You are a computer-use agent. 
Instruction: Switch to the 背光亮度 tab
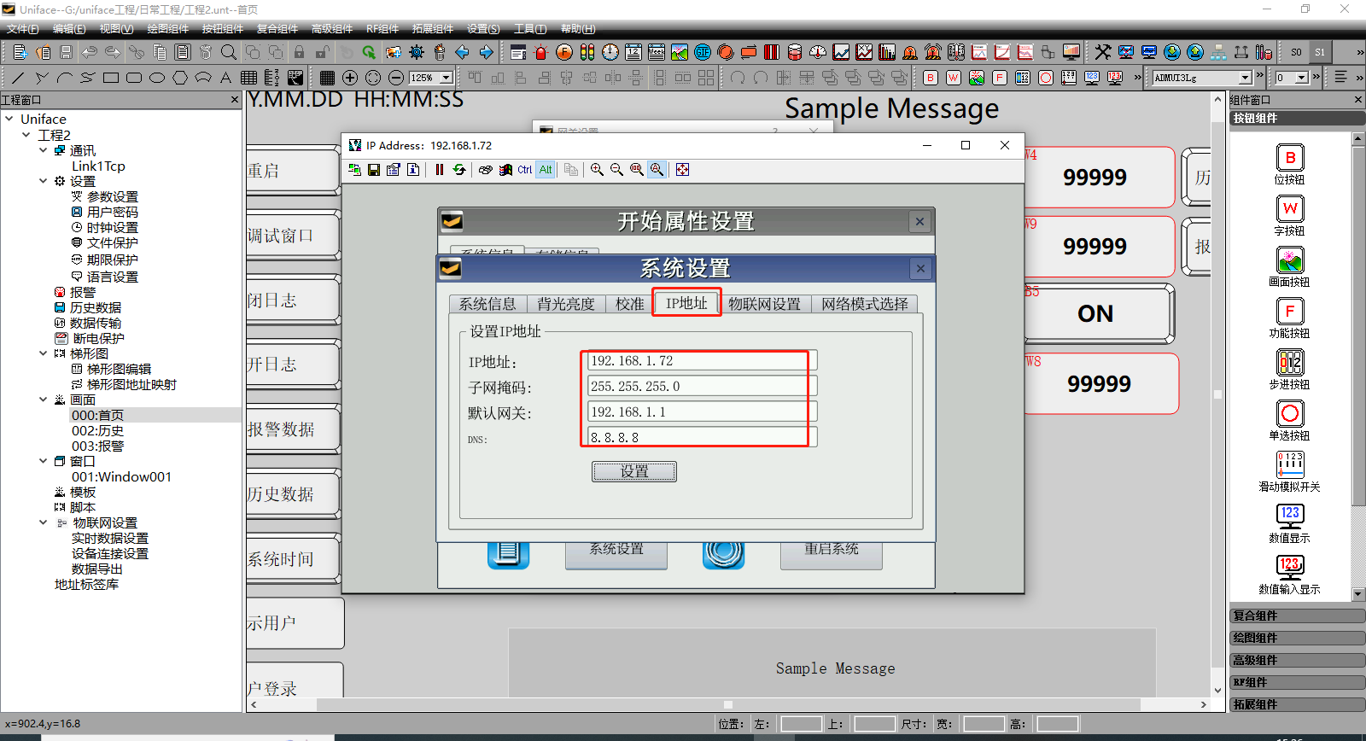point(566,304)
